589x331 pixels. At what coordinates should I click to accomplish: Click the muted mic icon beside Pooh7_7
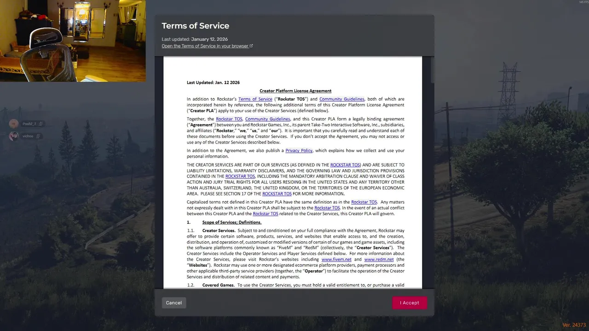coord(40,124)
